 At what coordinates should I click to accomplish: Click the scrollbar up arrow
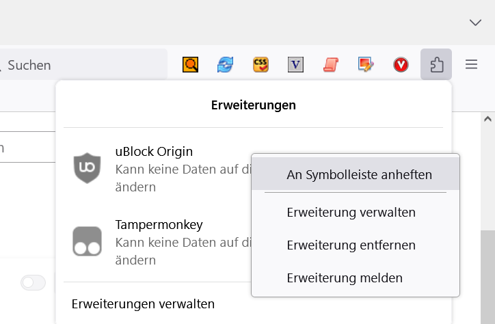coord(487,119)
